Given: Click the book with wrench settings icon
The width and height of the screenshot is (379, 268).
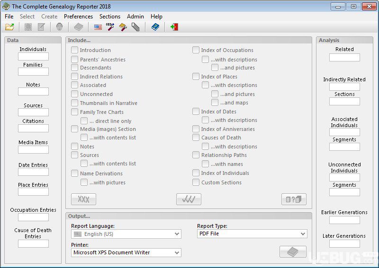Looking at the screenshot, I should (123, 27).
